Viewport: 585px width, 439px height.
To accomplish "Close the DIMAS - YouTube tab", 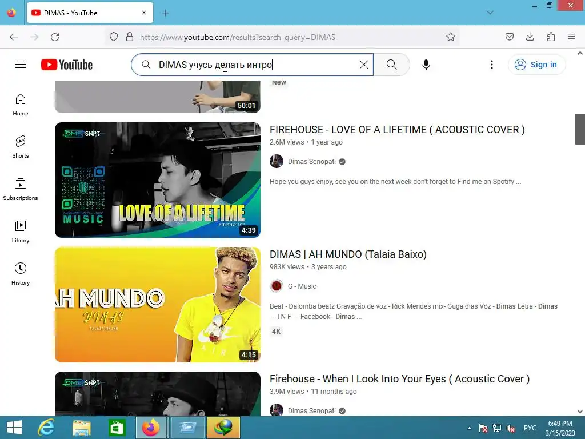I will tap(144, 13).
